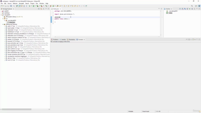Open Debug button dropdown arrow
The height and width of the screenshot is (113, 201).
[x=31, y=6]
